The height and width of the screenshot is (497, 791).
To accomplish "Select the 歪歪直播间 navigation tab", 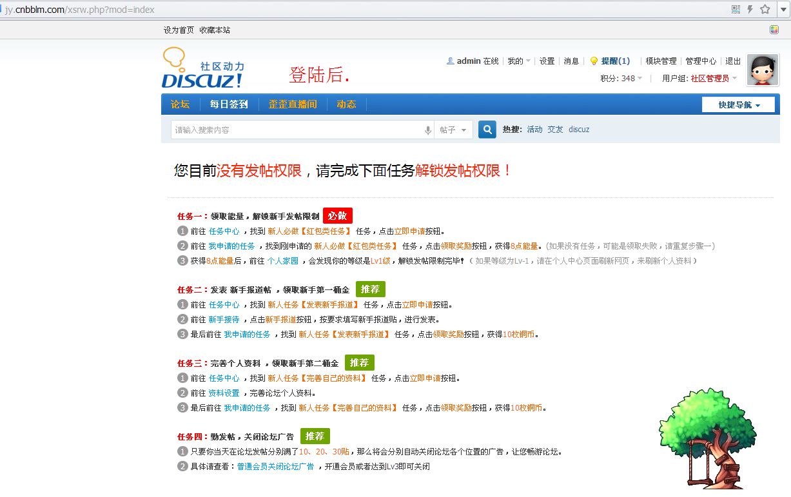I will pyautogui.click(x=293, y=104).
